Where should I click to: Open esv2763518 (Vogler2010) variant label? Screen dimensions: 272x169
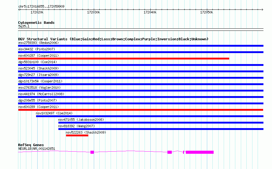pos(39,88)
